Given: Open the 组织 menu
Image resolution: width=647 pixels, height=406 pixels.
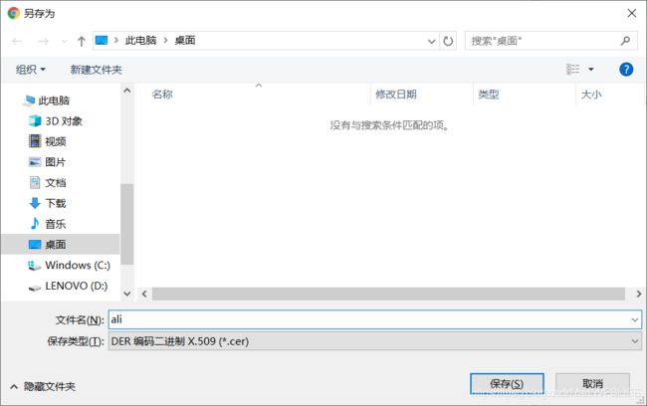Looking at the screenshot, I should [31, 70].
